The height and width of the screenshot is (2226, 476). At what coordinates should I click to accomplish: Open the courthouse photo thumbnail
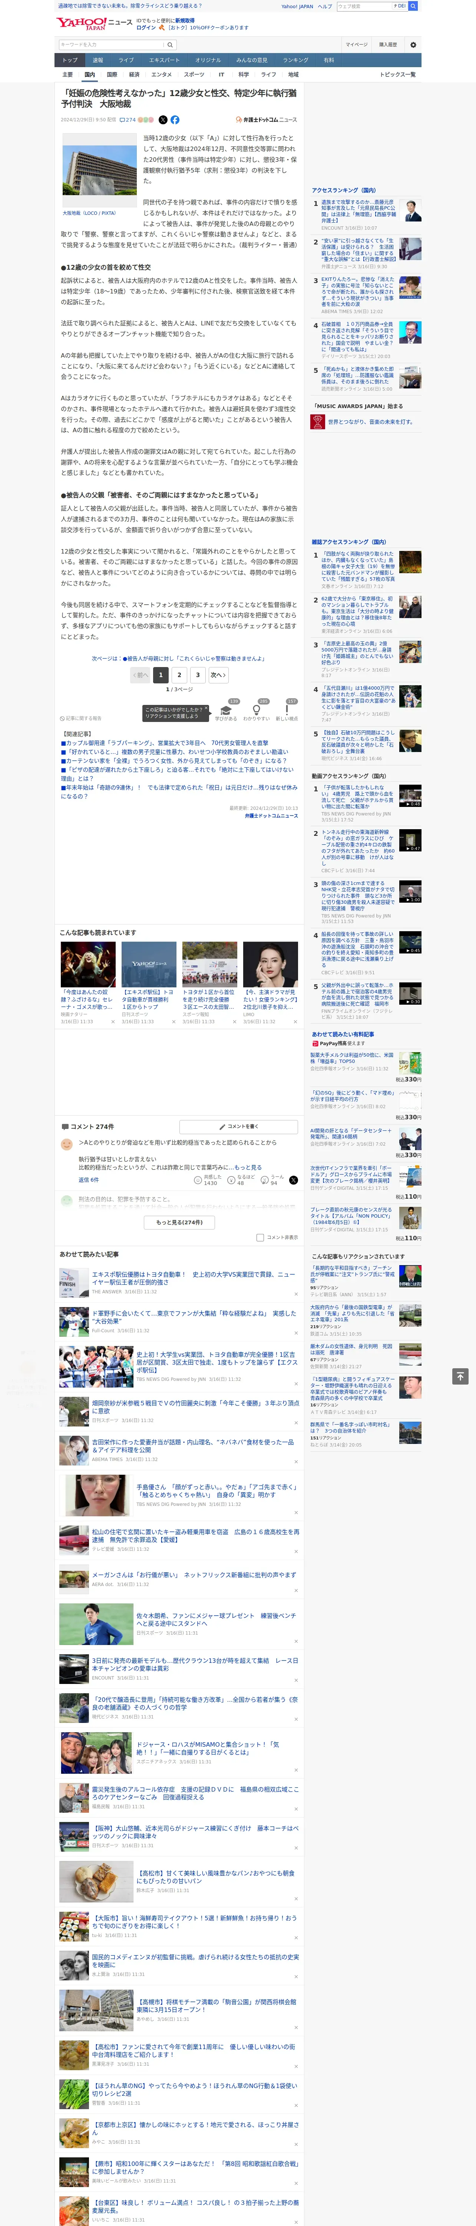(x=99, y=170)
